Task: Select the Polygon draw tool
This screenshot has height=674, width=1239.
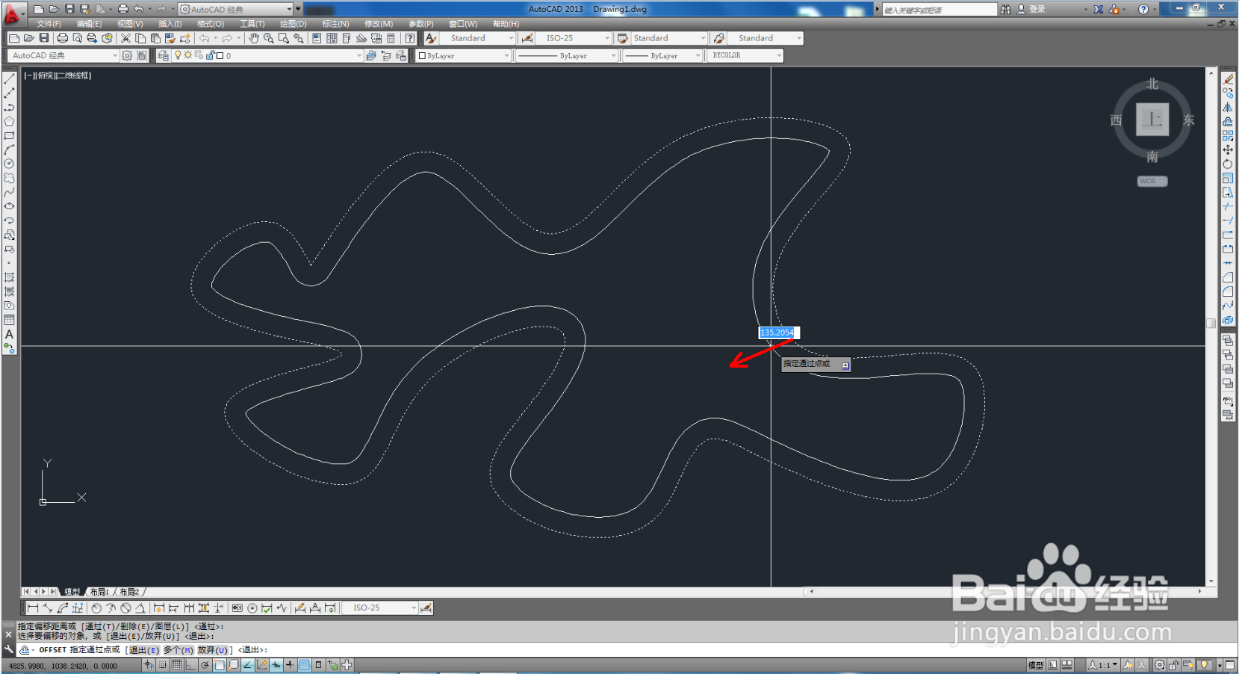Action: [9, 121]
